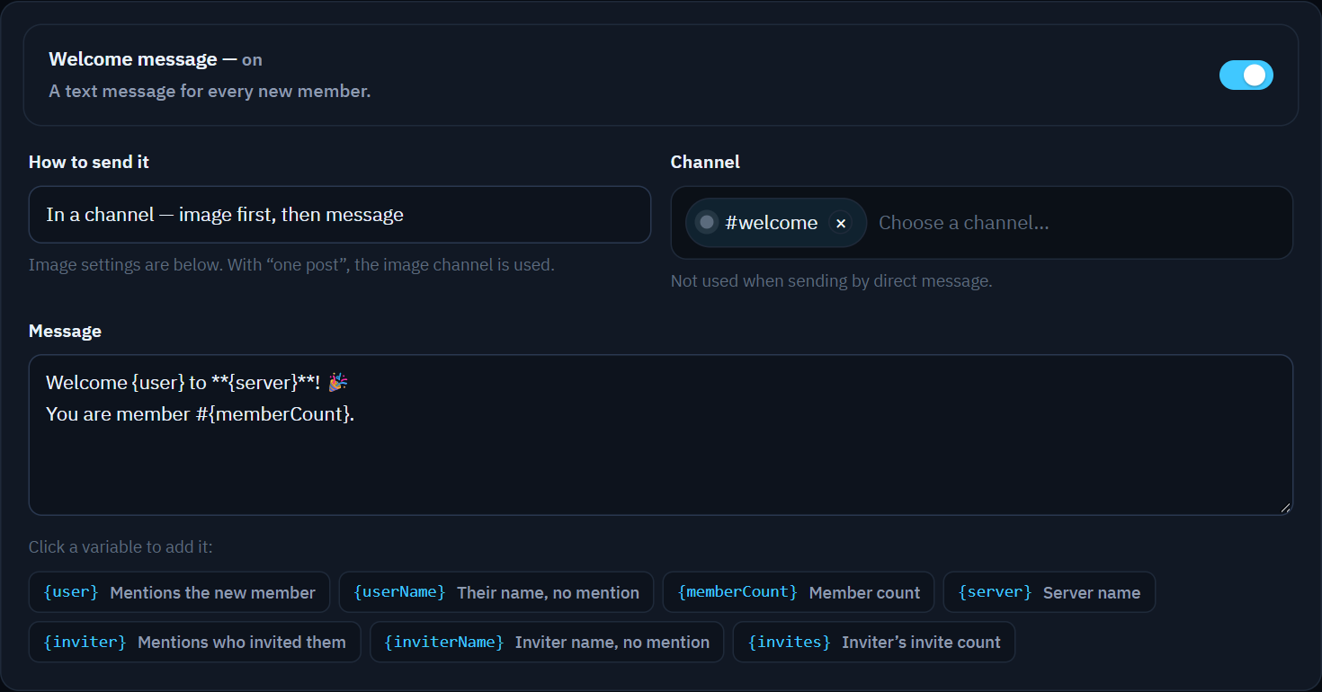The width and height of the screenshot is (1322, 692).
Task: Click 'Not used when sending by direct message.' text
Action: coord(831,281)
